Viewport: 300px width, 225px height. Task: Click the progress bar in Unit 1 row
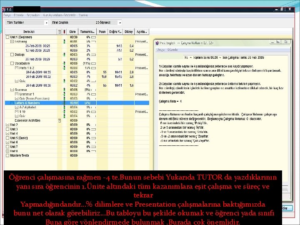(94, 37)
